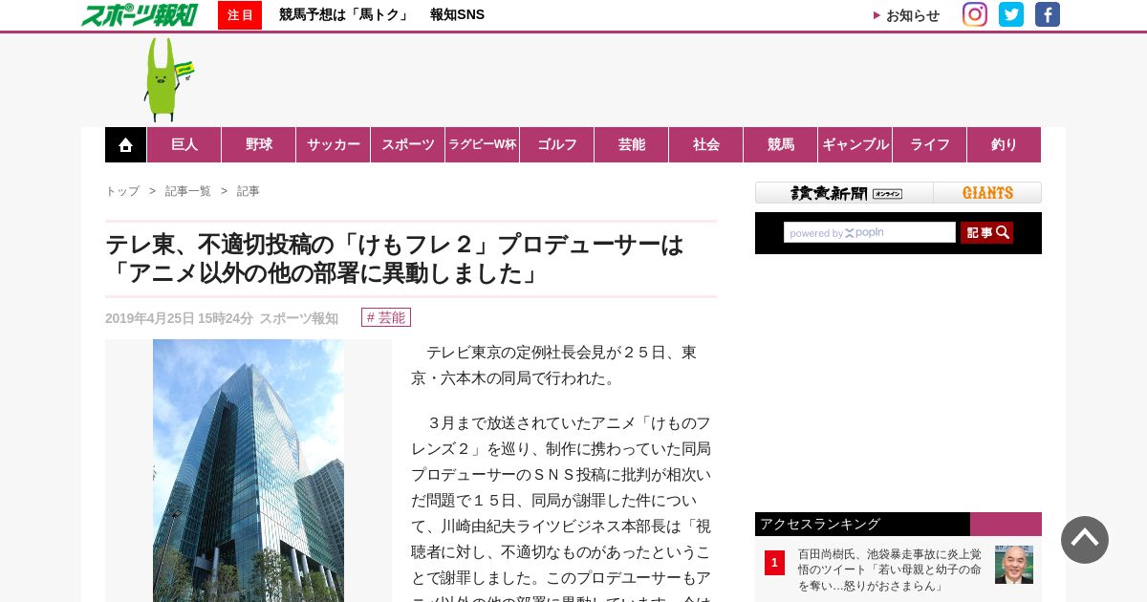This screenshot has height=602, width=1147.
Task: Select the スポーツ nav tab
Action: pyautogui.click(x=408, y=145)
